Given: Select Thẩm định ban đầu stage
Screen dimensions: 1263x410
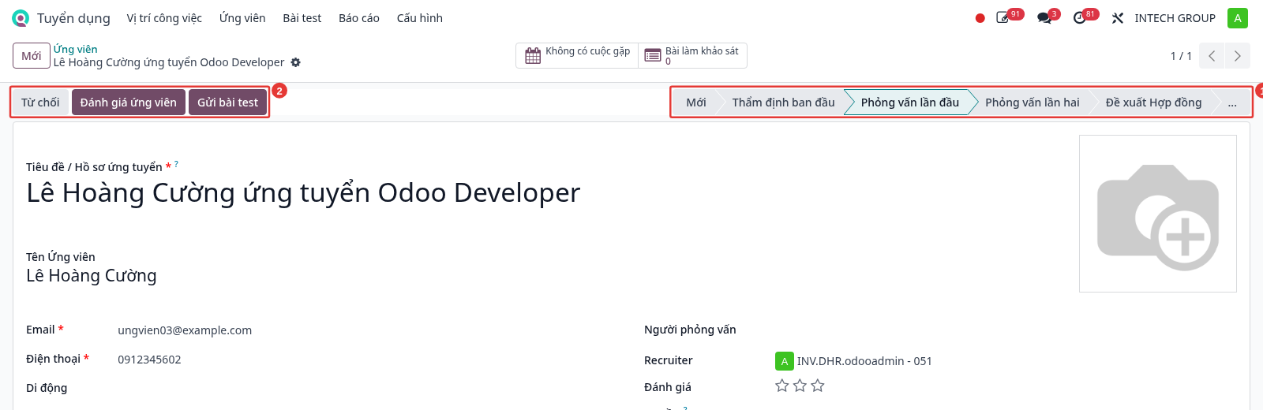Looking at the screenshot, I should coord(783,102).
